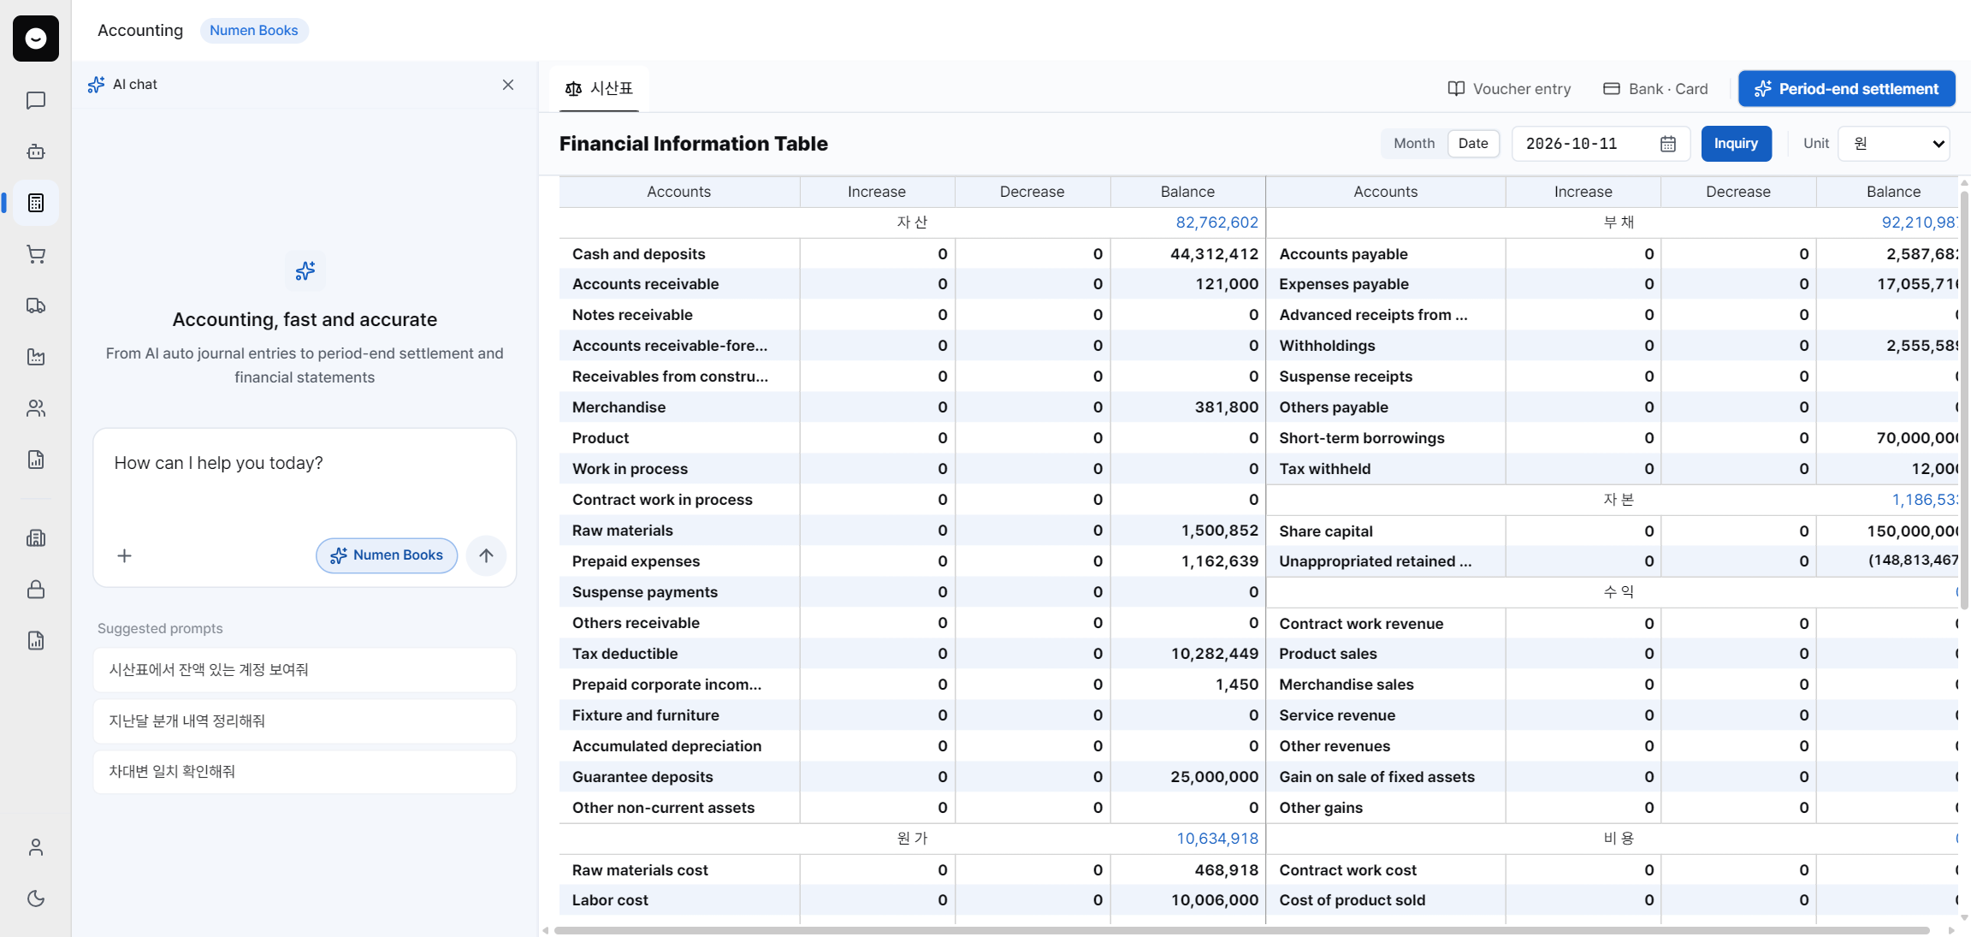Click the Guarantee deposits balance 25,000,000
Viewport: 1971px width, 937px height.
(1215, 777)
